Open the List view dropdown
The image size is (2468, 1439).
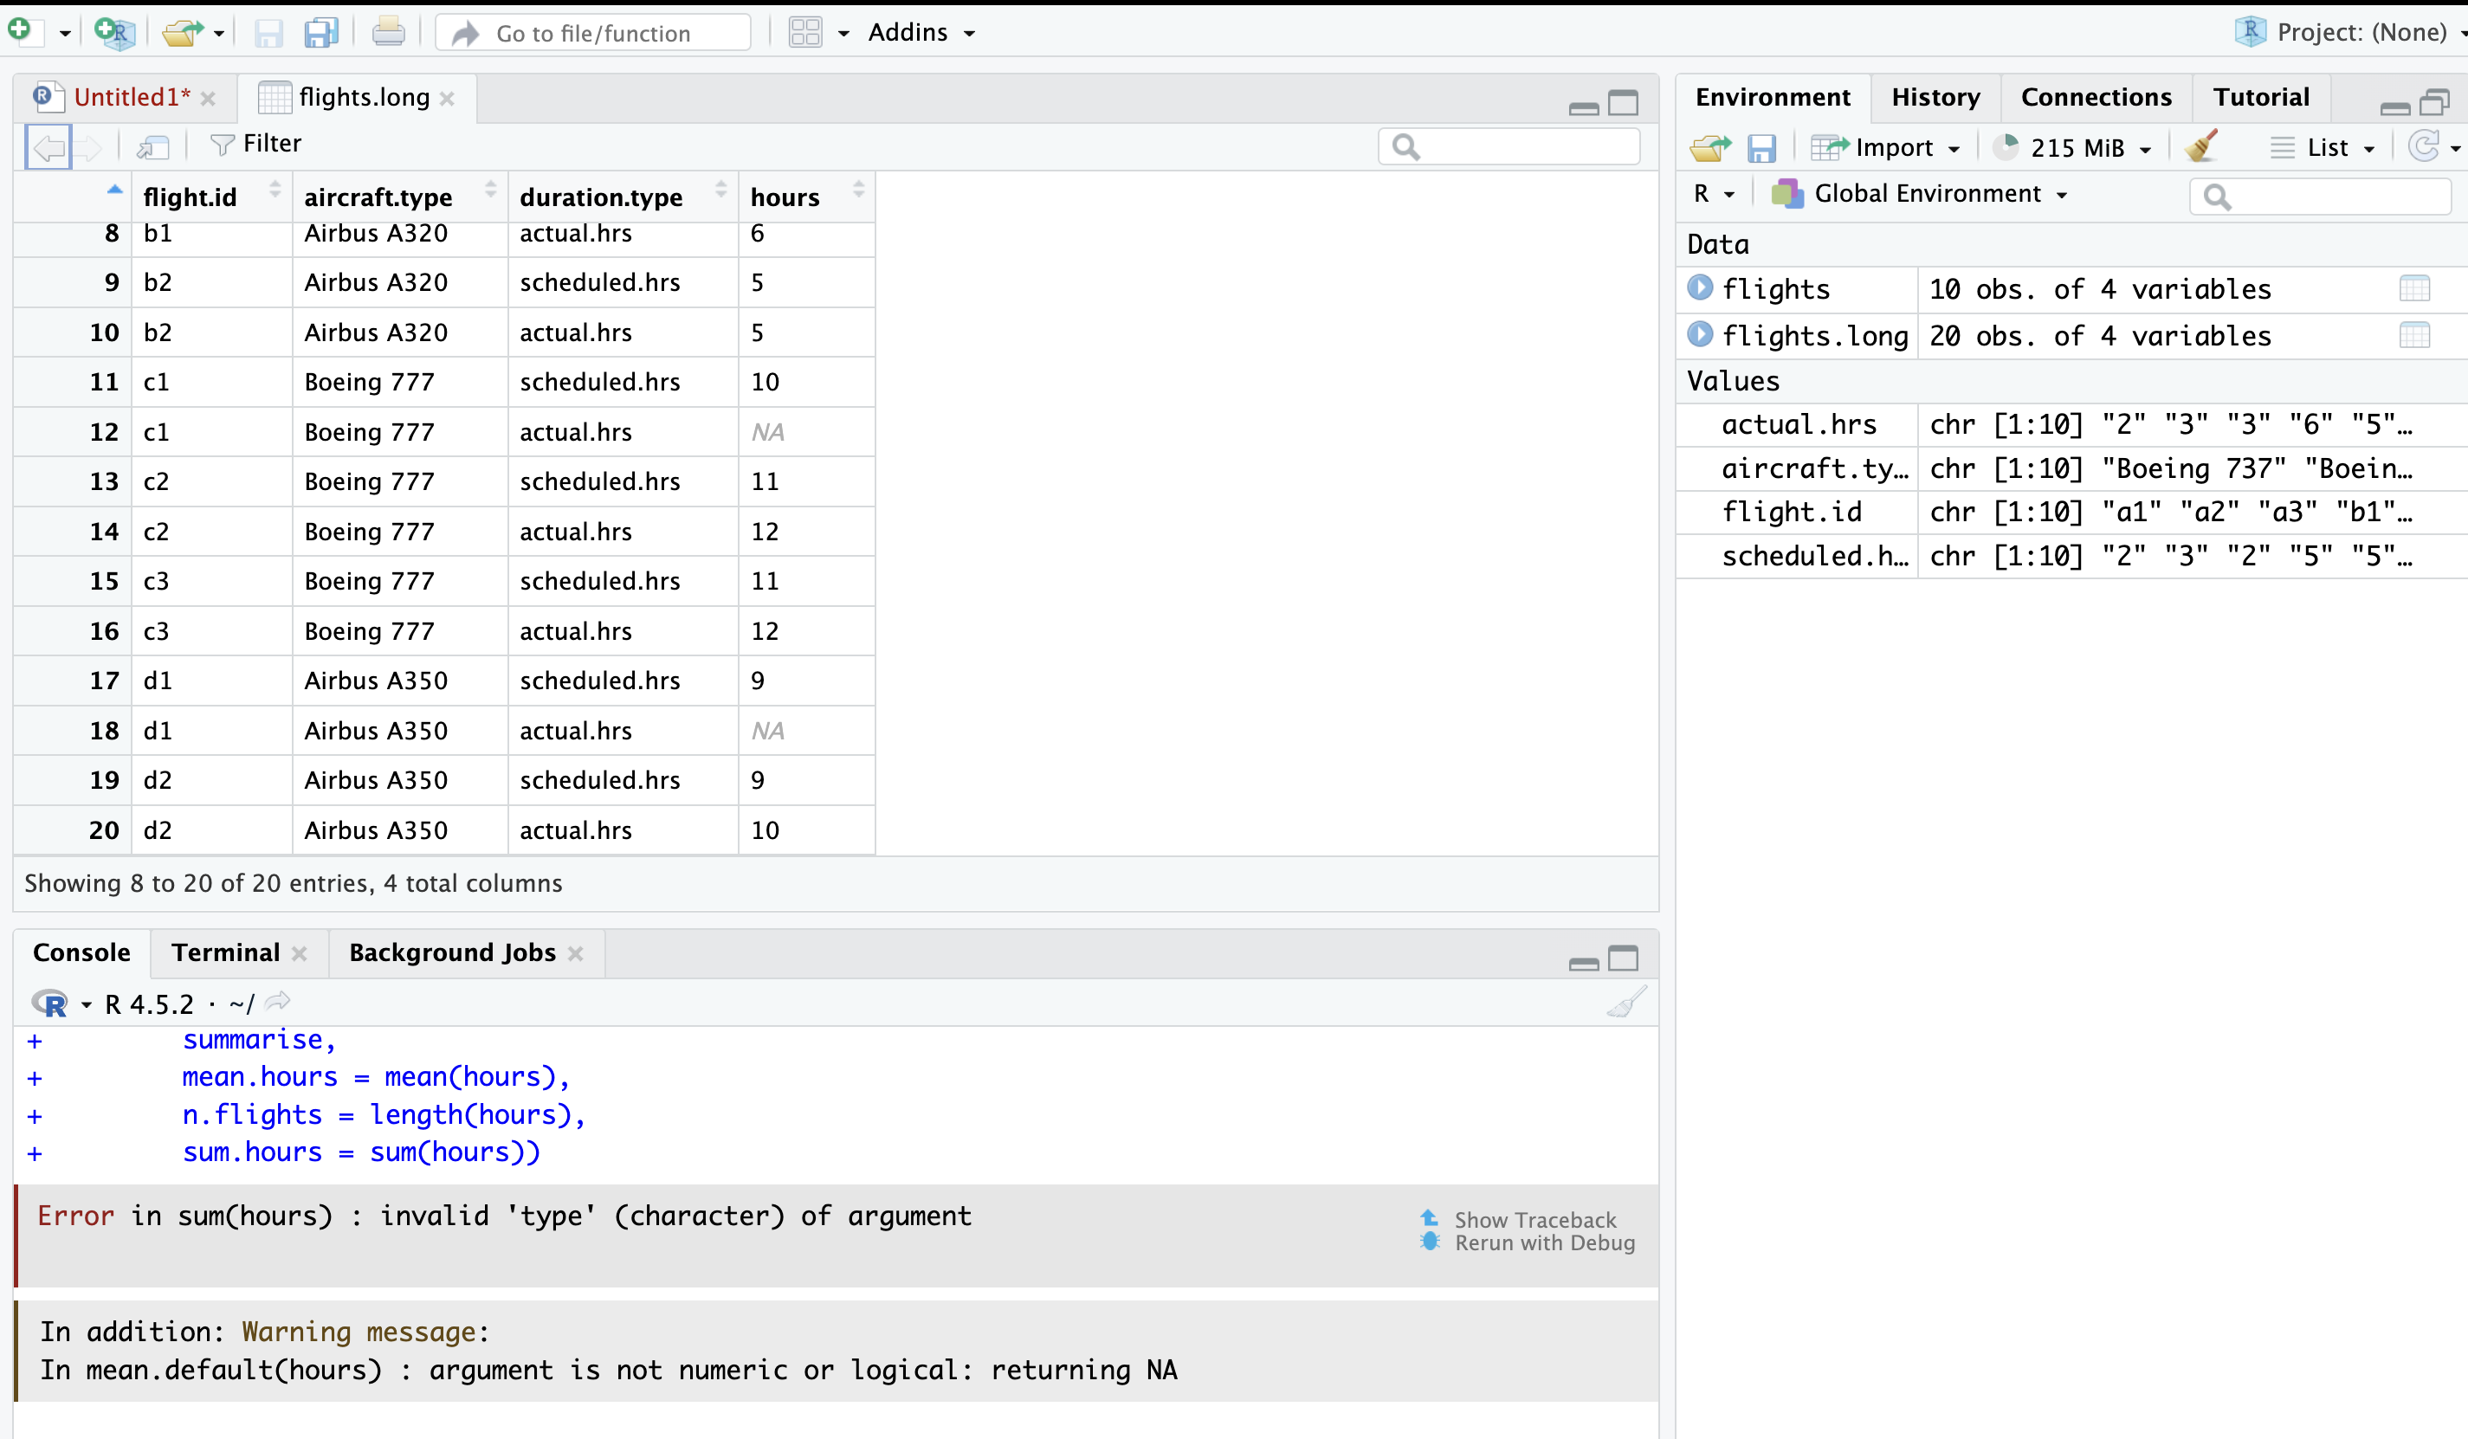(x=2325, y=147)
